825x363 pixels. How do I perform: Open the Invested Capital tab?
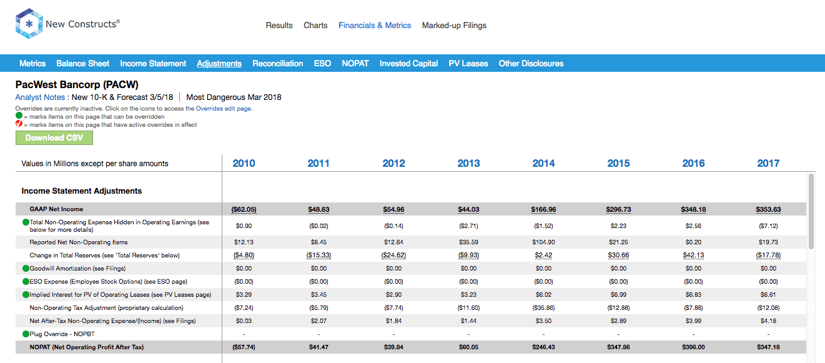pos(408,63)
